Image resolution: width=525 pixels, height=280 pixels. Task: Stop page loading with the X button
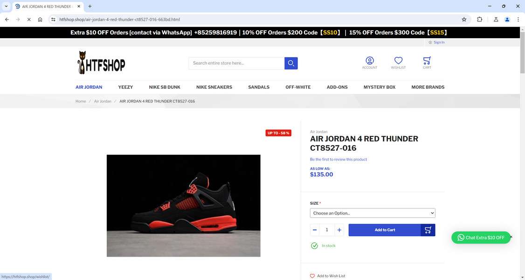click(29, 20)
